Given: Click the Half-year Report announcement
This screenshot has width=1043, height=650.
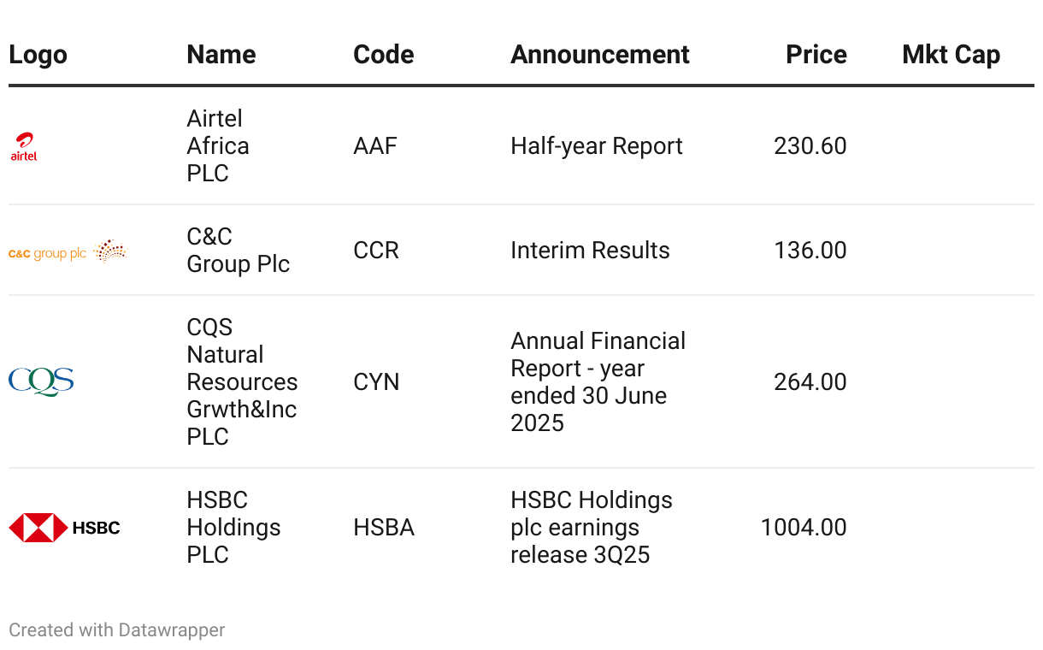Looking at the screenshot, I should tap(596, 146).
